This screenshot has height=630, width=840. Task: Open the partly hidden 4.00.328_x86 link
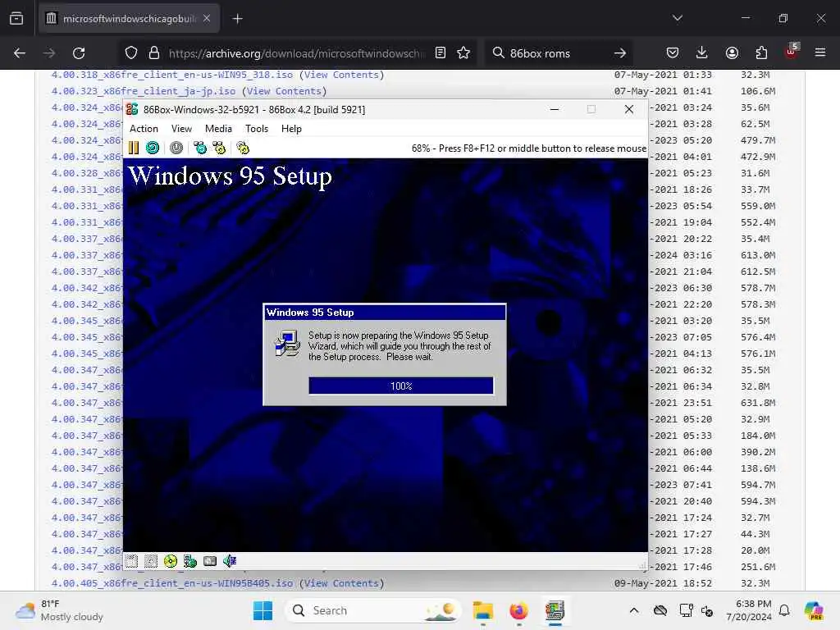pos(87,173)
